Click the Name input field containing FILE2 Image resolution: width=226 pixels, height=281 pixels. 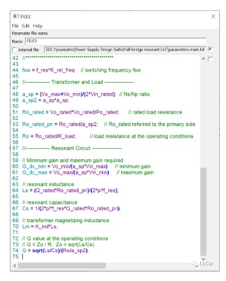coord(115,41)
